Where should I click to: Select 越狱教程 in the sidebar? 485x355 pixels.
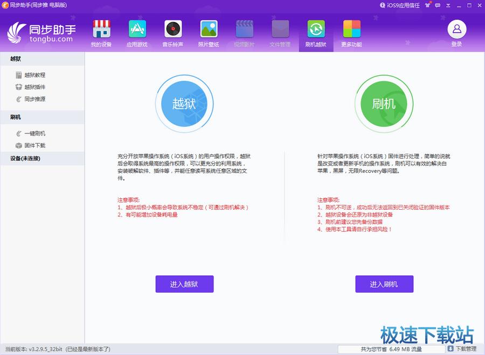pyautogui.click(x=34, y=75)
